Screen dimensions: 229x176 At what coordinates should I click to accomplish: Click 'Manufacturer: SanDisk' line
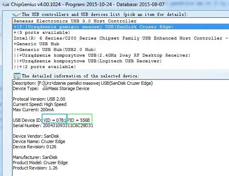coord(35,157)
